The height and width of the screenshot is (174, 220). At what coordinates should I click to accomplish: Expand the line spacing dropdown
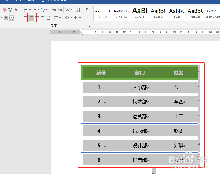click(x=60, y=17)
